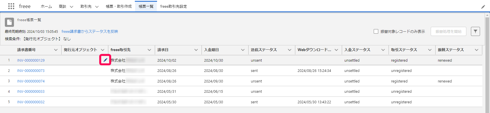Expand the 取引先 tab dropdown chevron

pos(97,7)
